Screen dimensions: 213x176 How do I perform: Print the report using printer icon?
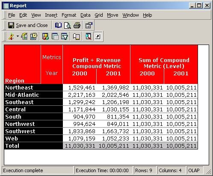point(77,25)
